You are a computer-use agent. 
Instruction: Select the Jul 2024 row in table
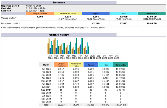click(84, 87)
